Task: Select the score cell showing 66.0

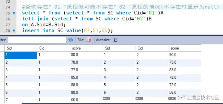Action: pos(86,100)
